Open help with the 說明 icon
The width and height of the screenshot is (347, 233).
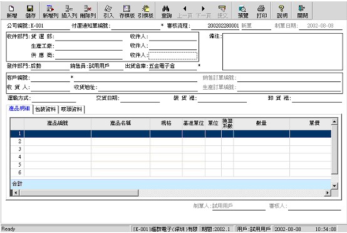coord(282,11)
